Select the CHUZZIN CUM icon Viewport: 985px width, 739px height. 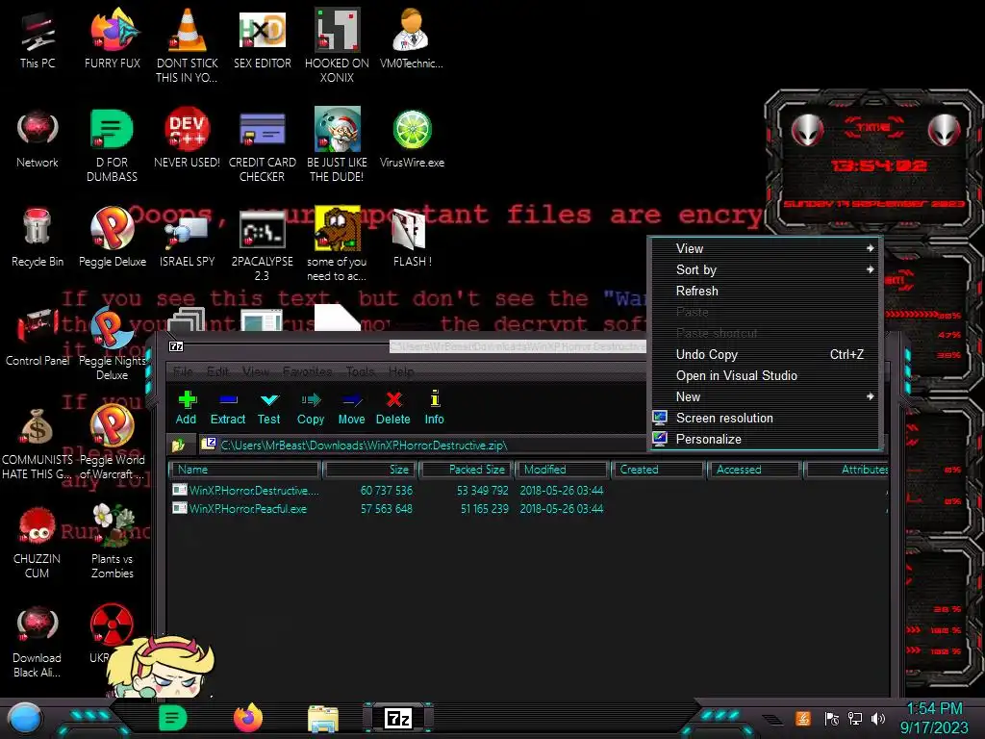38,543
